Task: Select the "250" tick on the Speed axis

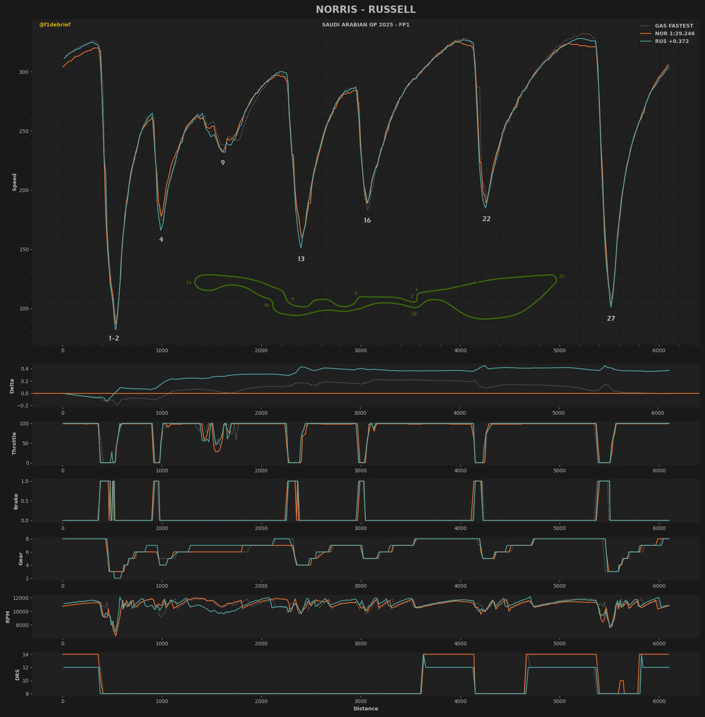Action: 24,131
